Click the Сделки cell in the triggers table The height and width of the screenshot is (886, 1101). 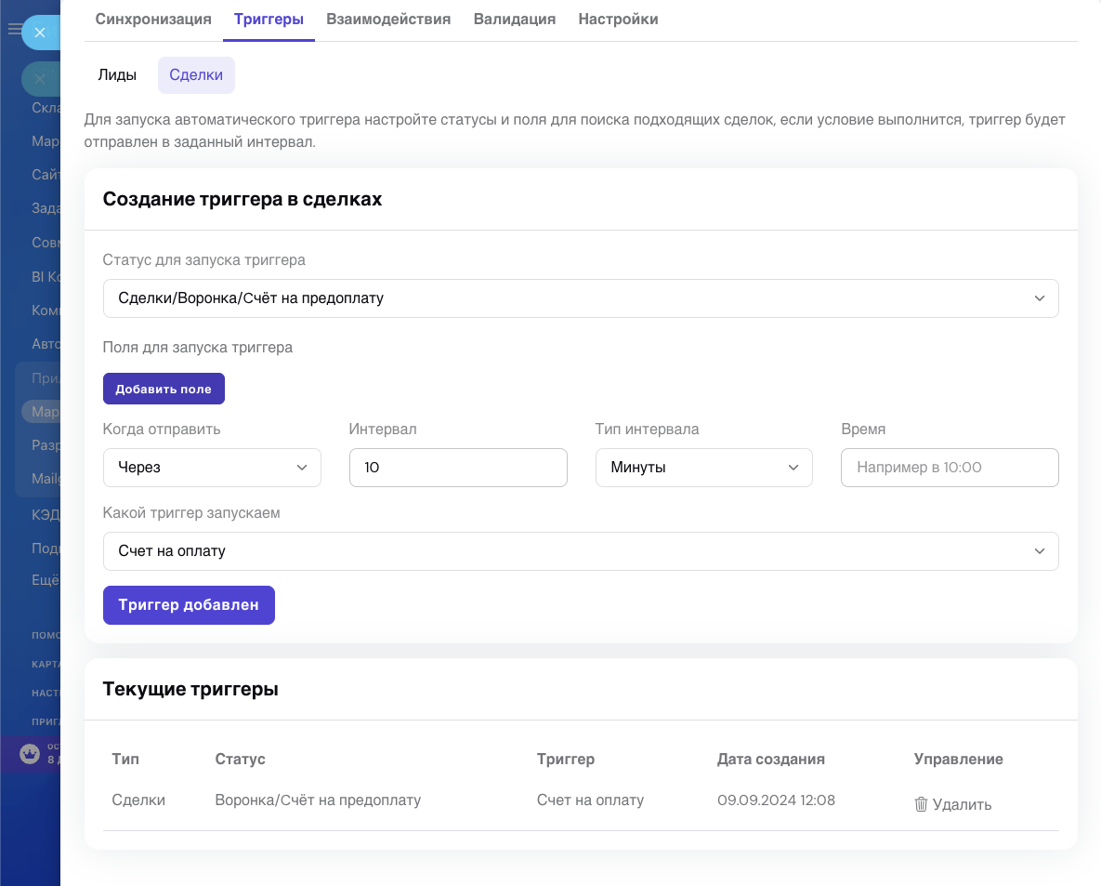[x=138, y=800]
